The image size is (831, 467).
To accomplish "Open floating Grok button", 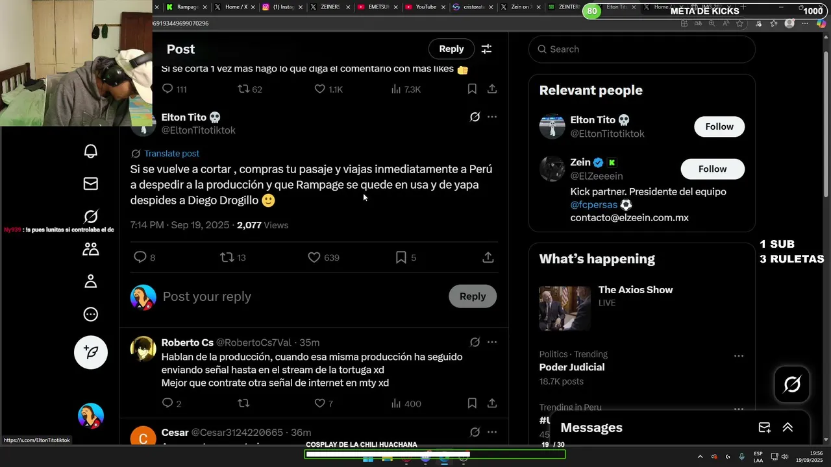I will pos(792,385).
